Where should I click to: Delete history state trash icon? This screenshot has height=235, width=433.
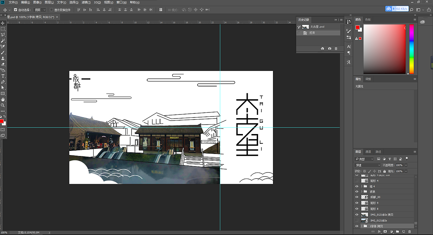click(336, 49)
